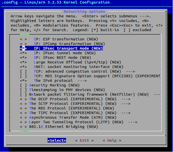
Task: Toggle TCP MD5 Signature Option support
Action: tap(23, 76)
